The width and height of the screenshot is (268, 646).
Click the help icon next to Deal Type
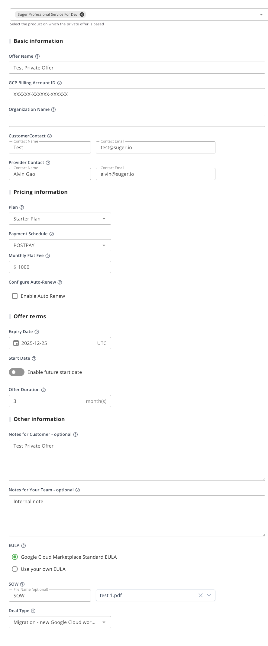[34, 610]
